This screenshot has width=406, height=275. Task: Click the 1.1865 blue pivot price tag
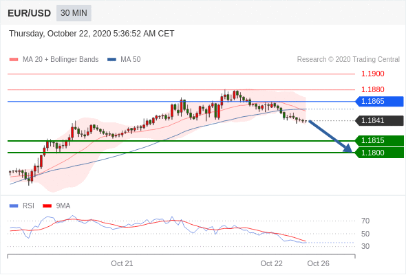click(x=379, y=102)
